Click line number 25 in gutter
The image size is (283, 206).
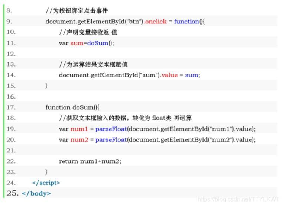point(12,193)
